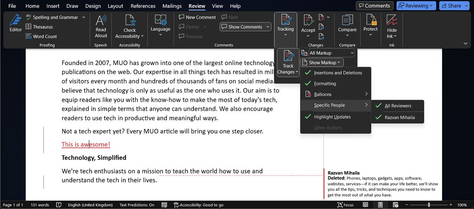Expand Spelling and Grammar dropdown arrow
This screenshot has height=209, width=474.
coord(83,17)
